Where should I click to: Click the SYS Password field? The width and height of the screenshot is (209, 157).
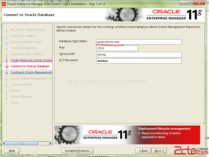(x=139, y=61)
